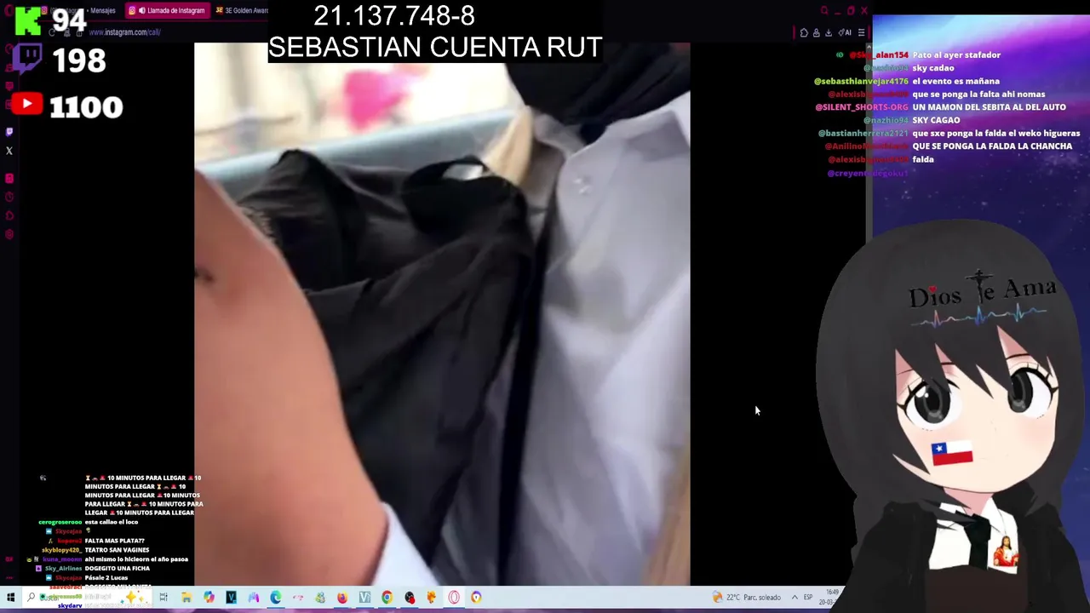Open the browser AI assistant button

point(845,33)
